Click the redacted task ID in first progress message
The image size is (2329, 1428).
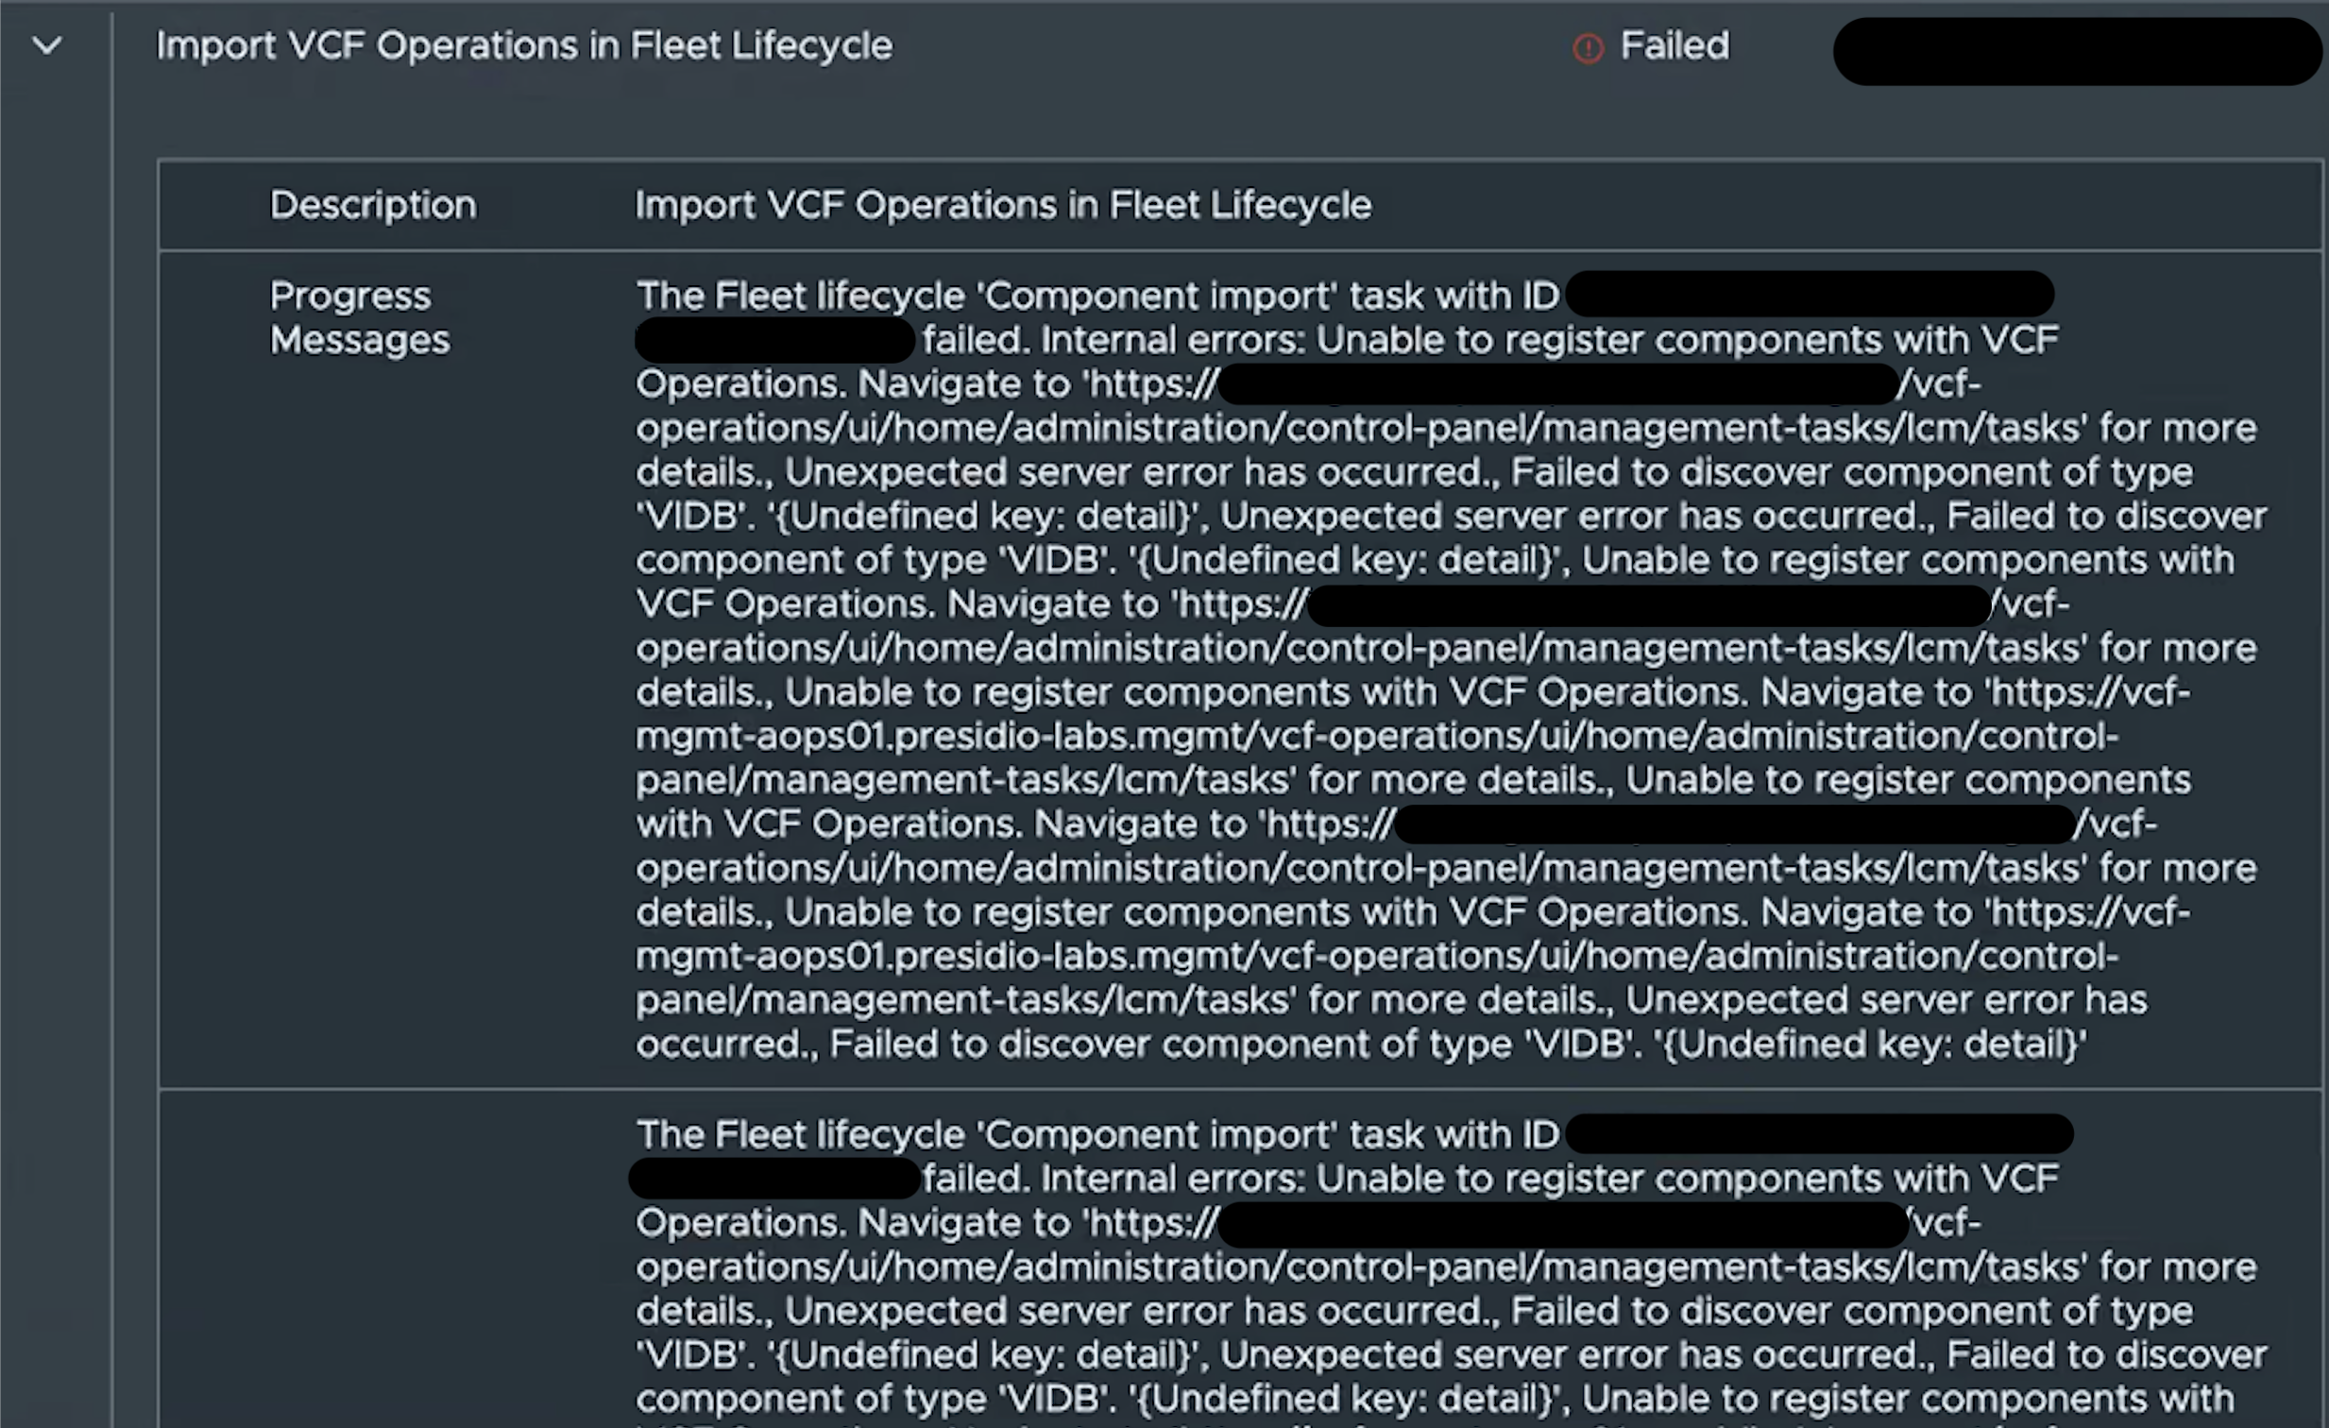(x=1810, y=294)
